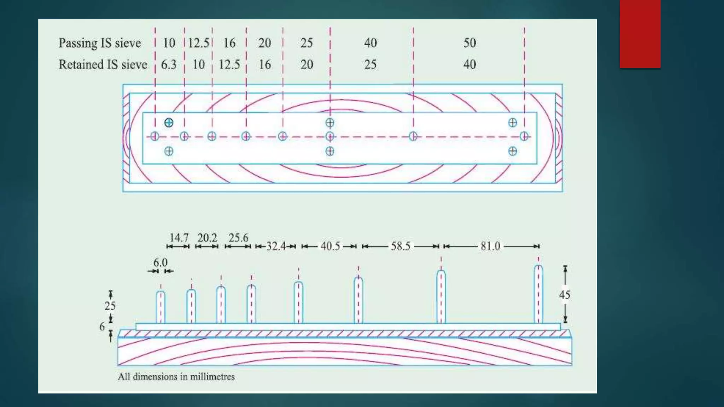Click the 50 passing sieve value

(x=469, y=43)
